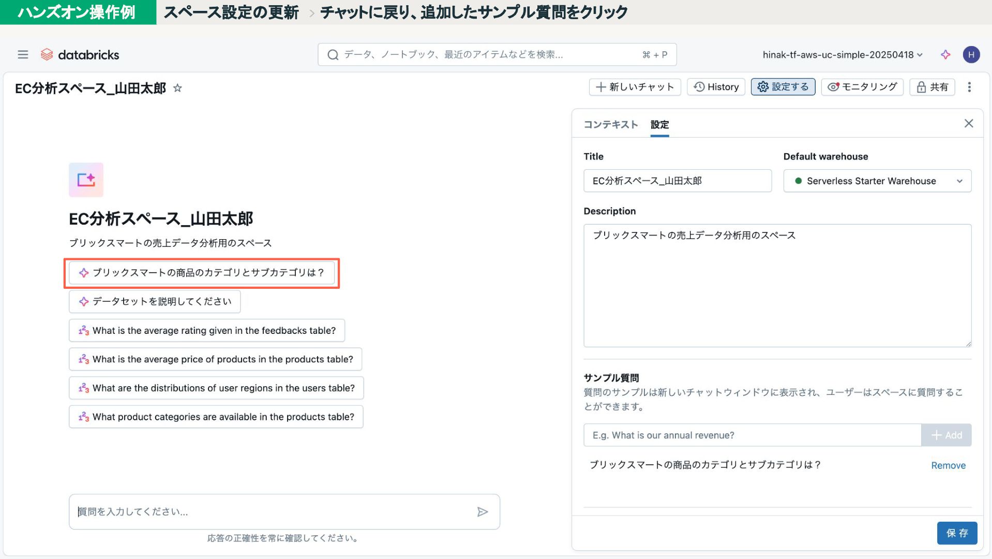Ask what product categories are available
Screen dimensions: 992x559
point(216,417)
